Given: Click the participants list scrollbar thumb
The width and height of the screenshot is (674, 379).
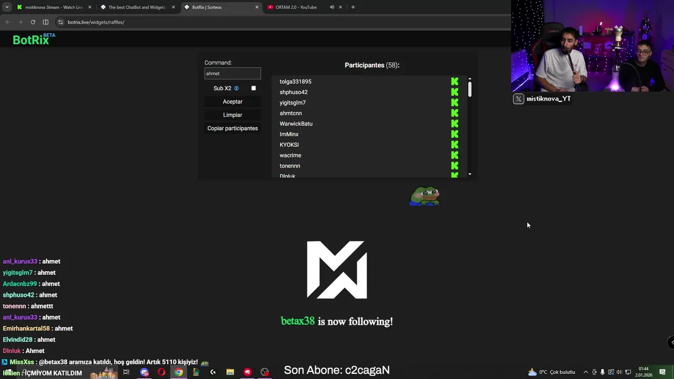Looking at the screenshot, I should [469, 89].
